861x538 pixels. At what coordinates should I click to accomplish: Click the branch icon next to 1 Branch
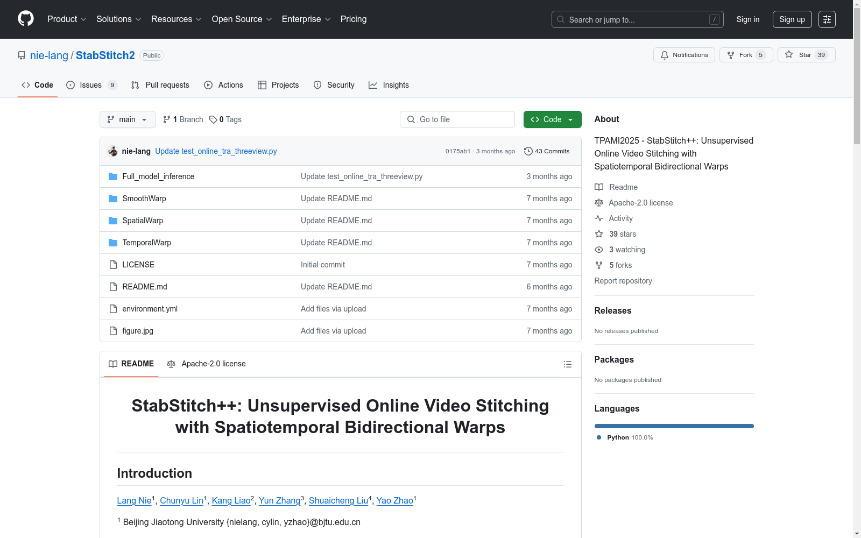(x=167, y=119)
